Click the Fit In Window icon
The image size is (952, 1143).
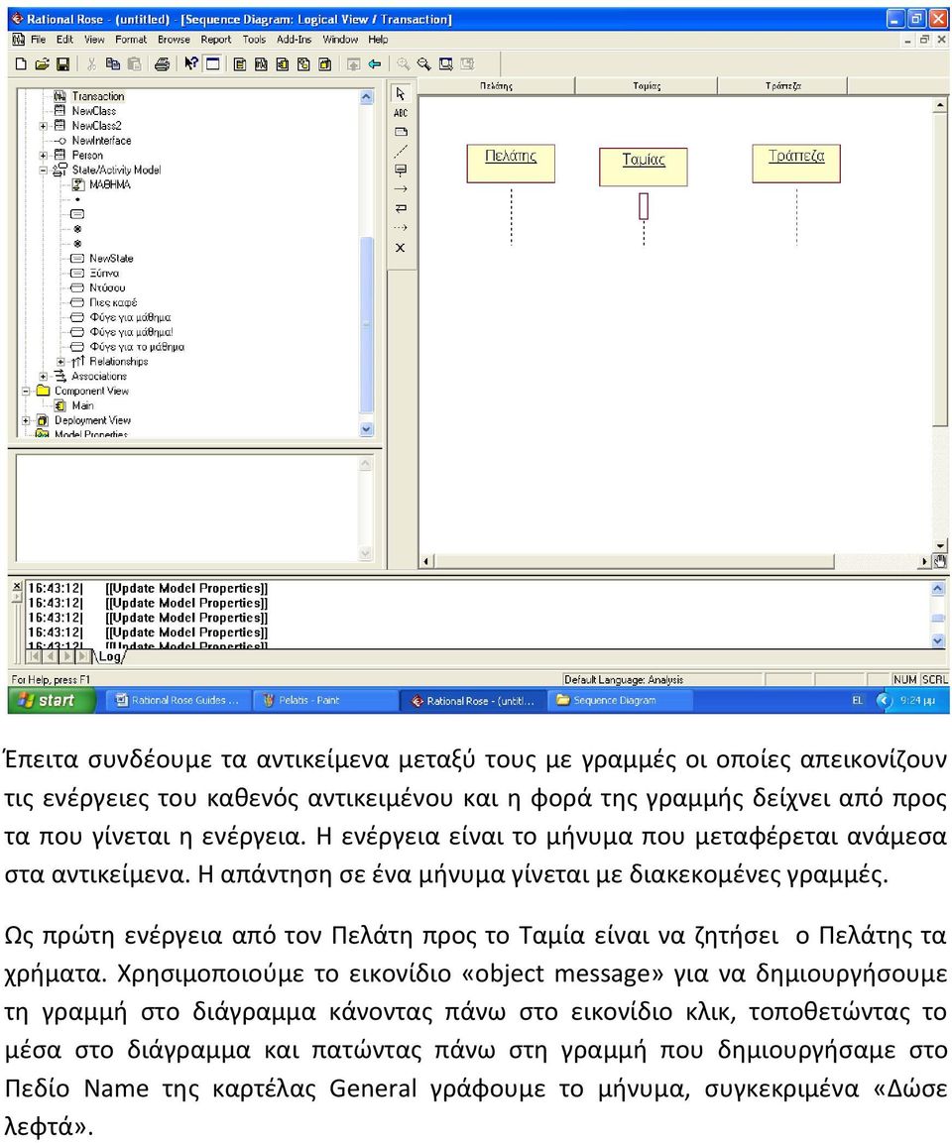tap(445, 64)
